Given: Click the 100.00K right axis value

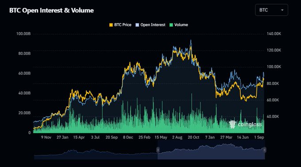Looking at the screenshot, I should (x=274, y=67).
